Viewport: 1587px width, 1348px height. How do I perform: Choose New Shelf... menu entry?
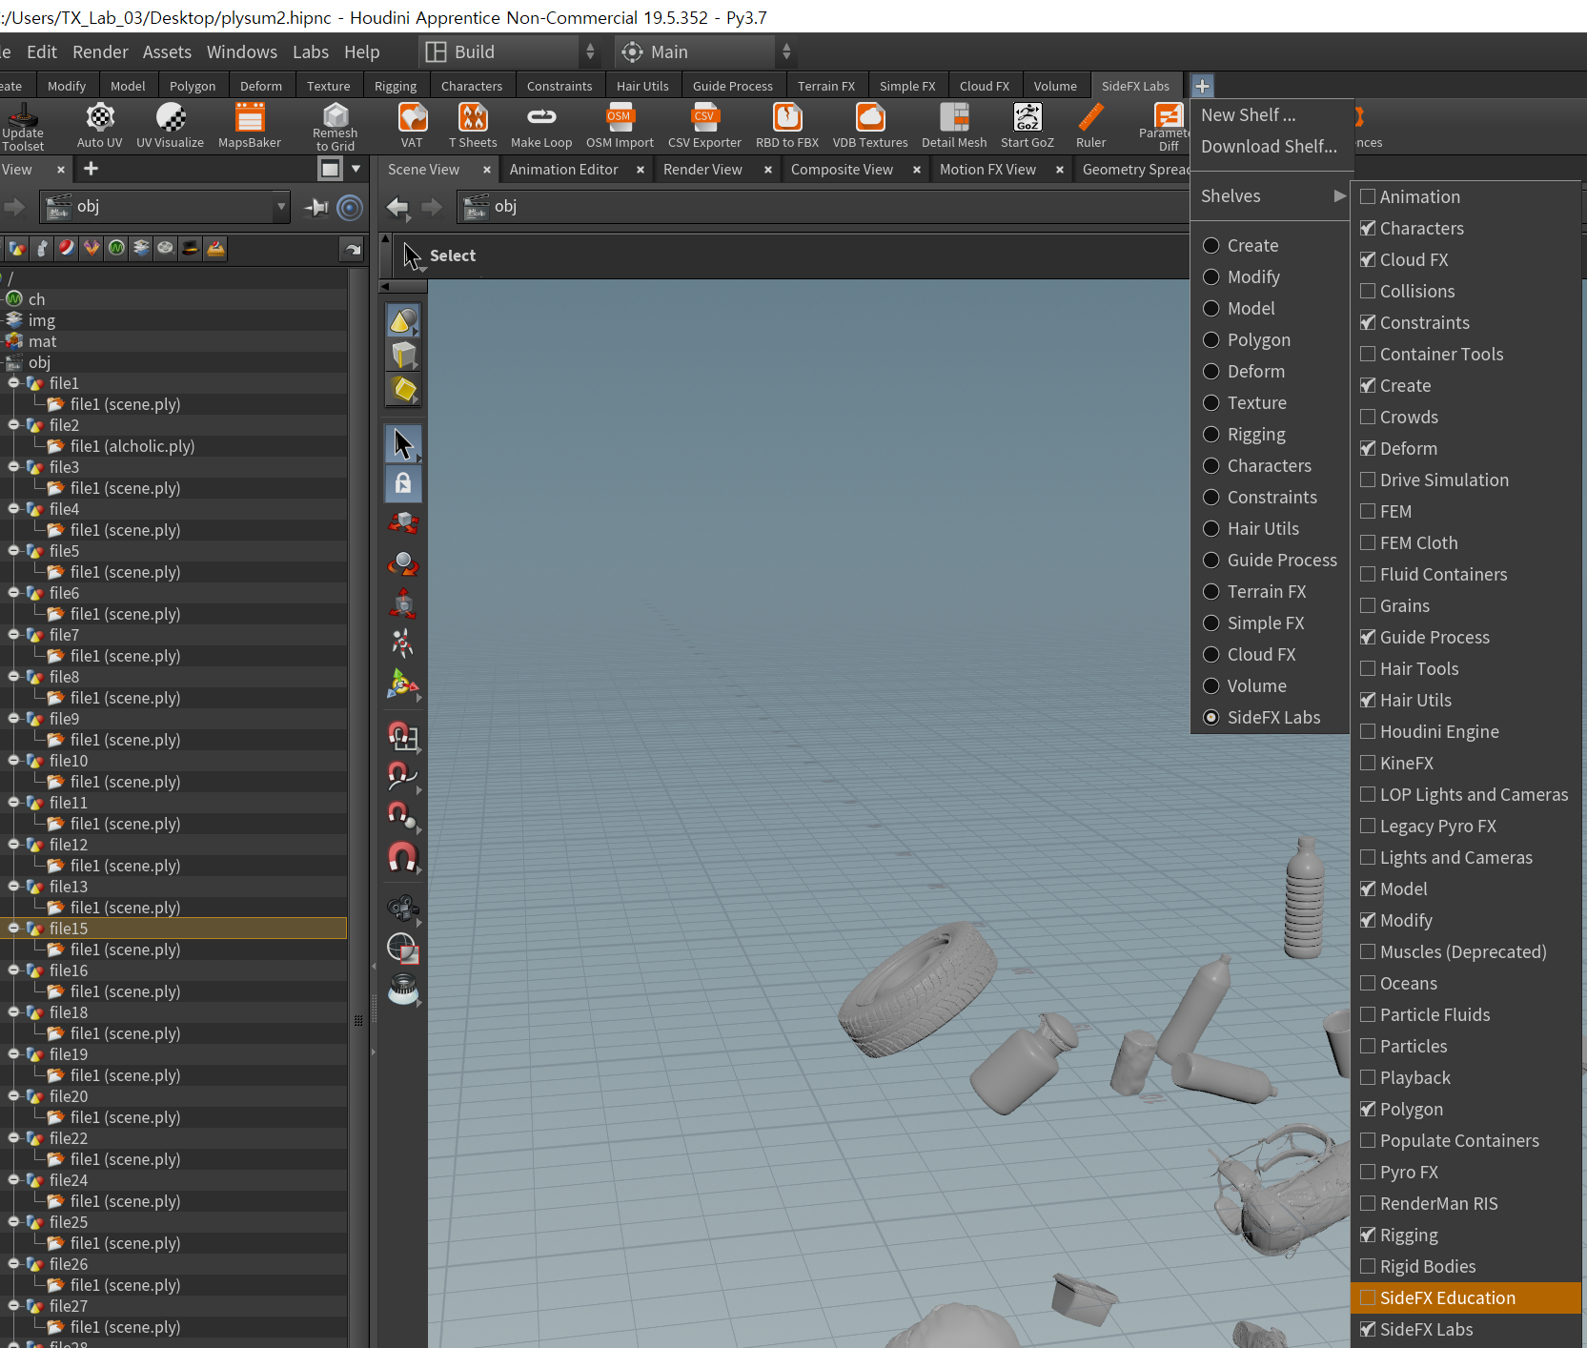click(x=1249, y=114)
